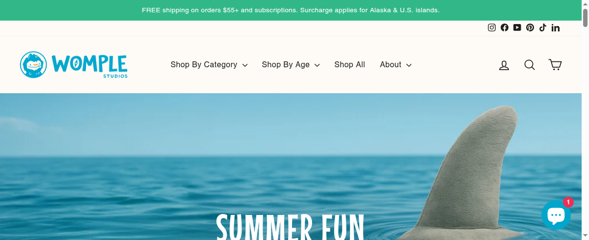Viewport: 589px width, 240px height.
Task: Click the Summer Fun hero heading
Action: (291, 227)
